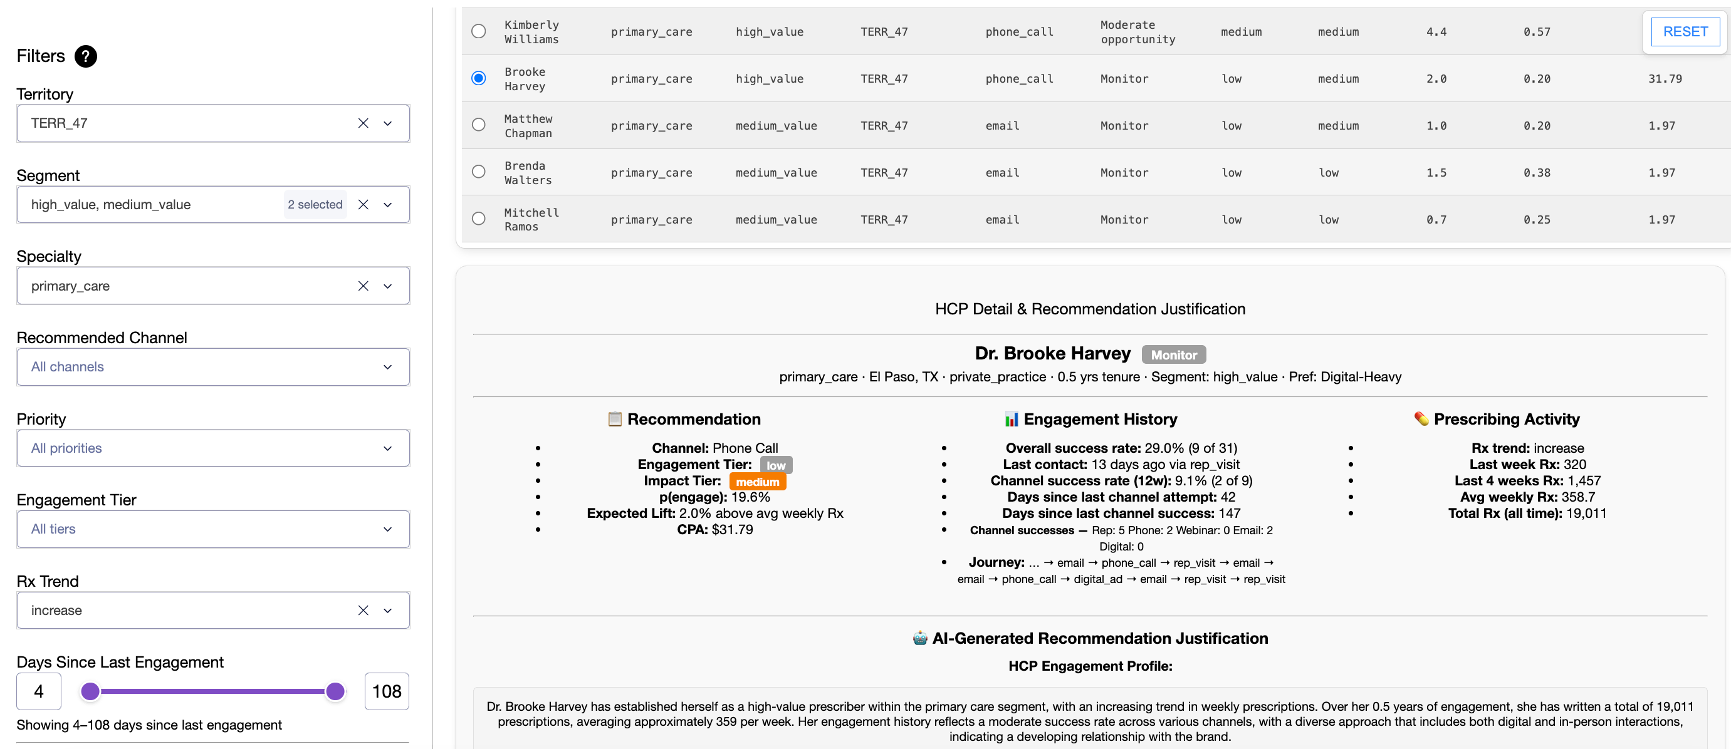Click the name cell 'Matthew Chapman'
This screenshot has height=749, width=1731.
click(528, 126)
